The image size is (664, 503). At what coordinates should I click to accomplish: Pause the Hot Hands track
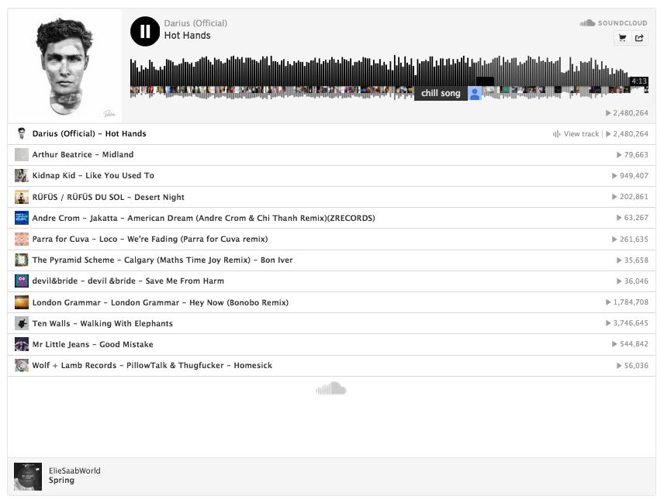[x=145, y=31]
